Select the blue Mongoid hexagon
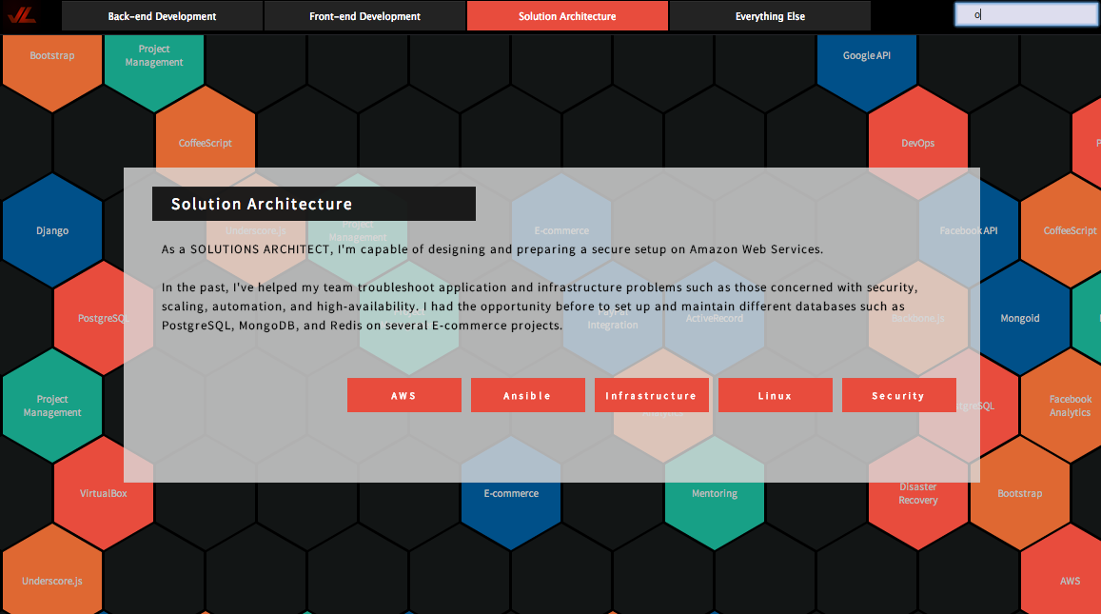The height and width of the screenshot is (614, 1101). pos(1019,318)
